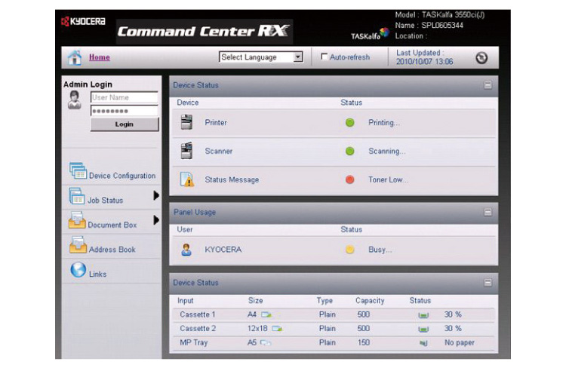Click the 'Input' column header
Screen dimensions: 566x368
(185, 301)
